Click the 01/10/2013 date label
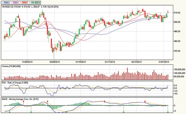The height and width of the screenshot is (114, 186). pyautogui.click(x=81, y=62)
